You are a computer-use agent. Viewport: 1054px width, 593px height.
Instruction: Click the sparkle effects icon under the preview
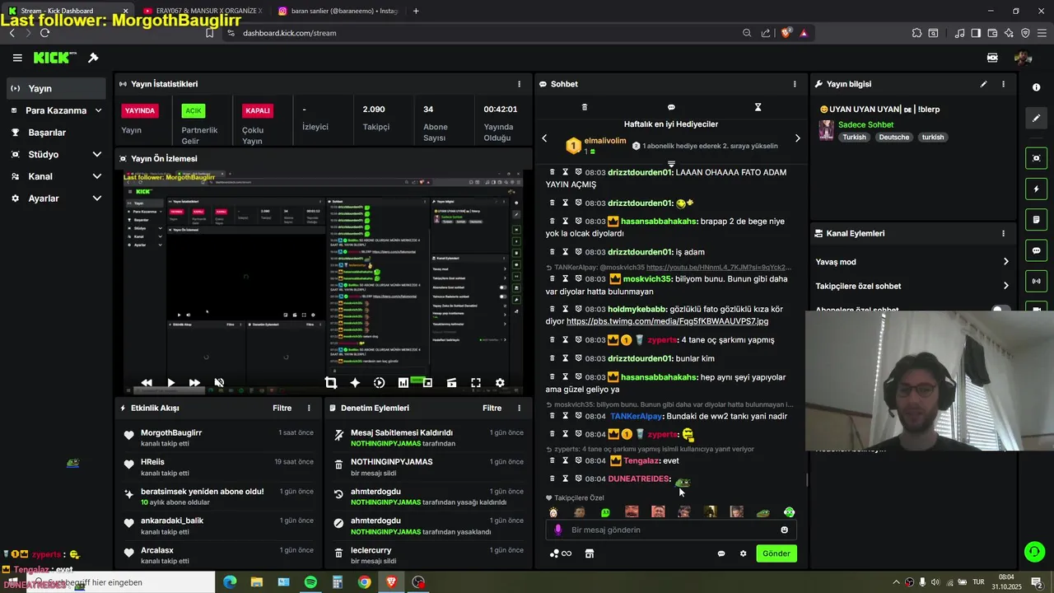click(355, 382)
